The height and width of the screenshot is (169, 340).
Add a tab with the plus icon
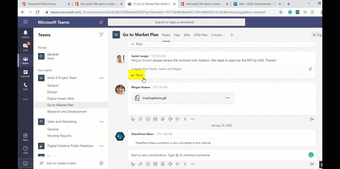(232, 35)
